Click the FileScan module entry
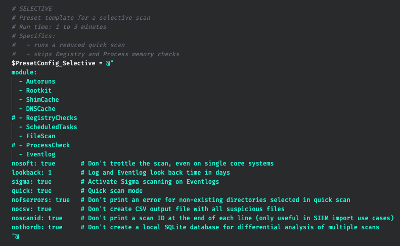Screen dimensions: 400x246 [x=37, y=136]
